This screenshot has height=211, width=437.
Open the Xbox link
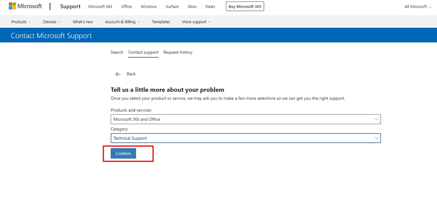click(x=192, y=7)
